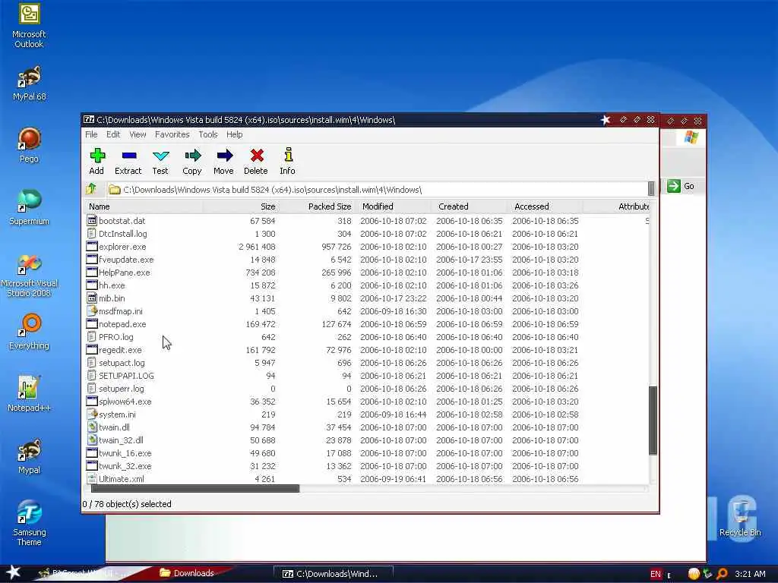Image resolution: width=778 pixels, height=583 pixels.
Task: Select the twunk_16.exe row
Action: tap(367, 452)
